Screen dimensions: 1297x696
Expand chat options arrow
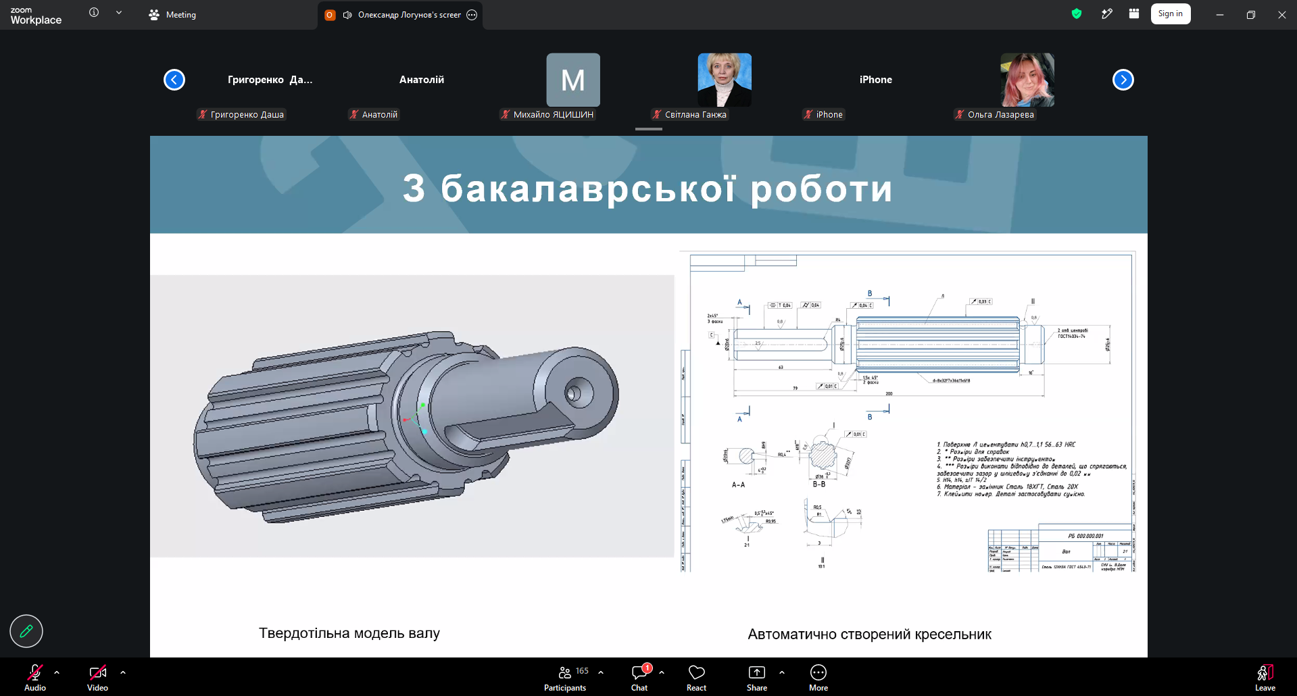662,672
